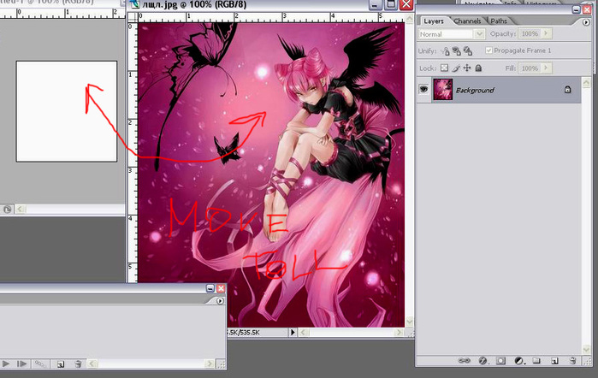Click the лщл.jpg title bar document icon
Image resolution: width=598 pixels, height=378 pixels.
135,4
